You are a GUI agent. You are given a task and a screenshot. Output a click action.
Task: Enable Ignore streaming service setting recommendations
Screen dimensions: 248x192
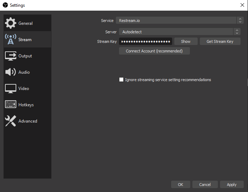point(122,80)
